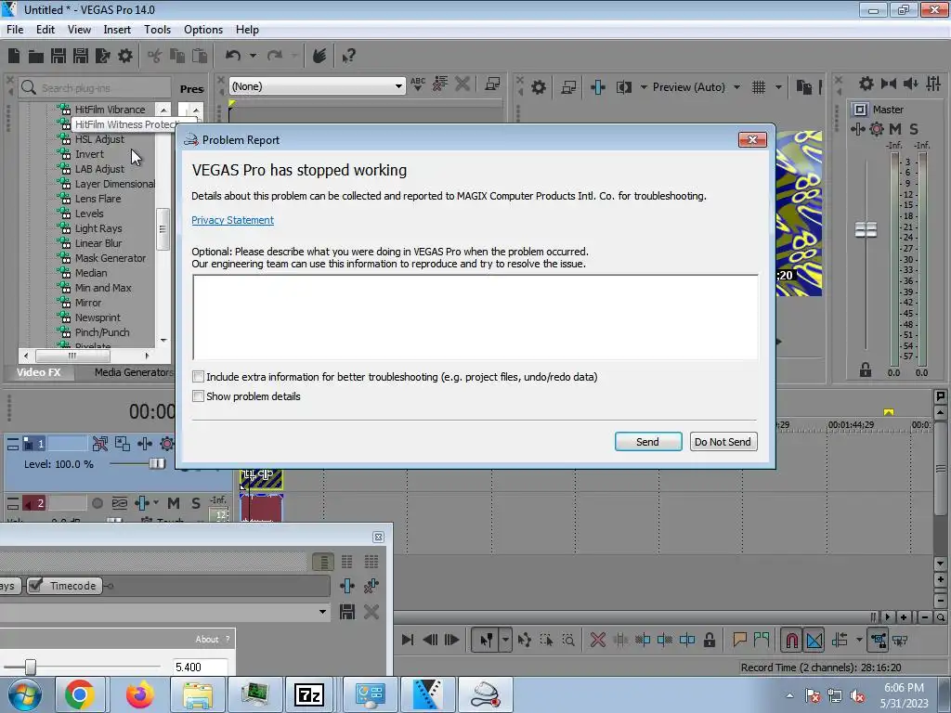The height and width of the screenshot is (713, 951).
Task: Click the Master bus FX icon
Action: (858, 129)
